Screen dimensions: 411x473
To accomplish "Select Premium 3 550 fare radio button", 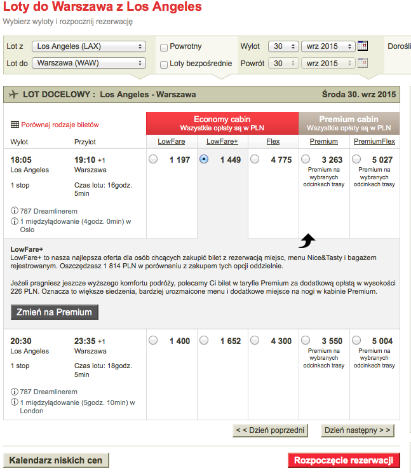I will (306, 340).
